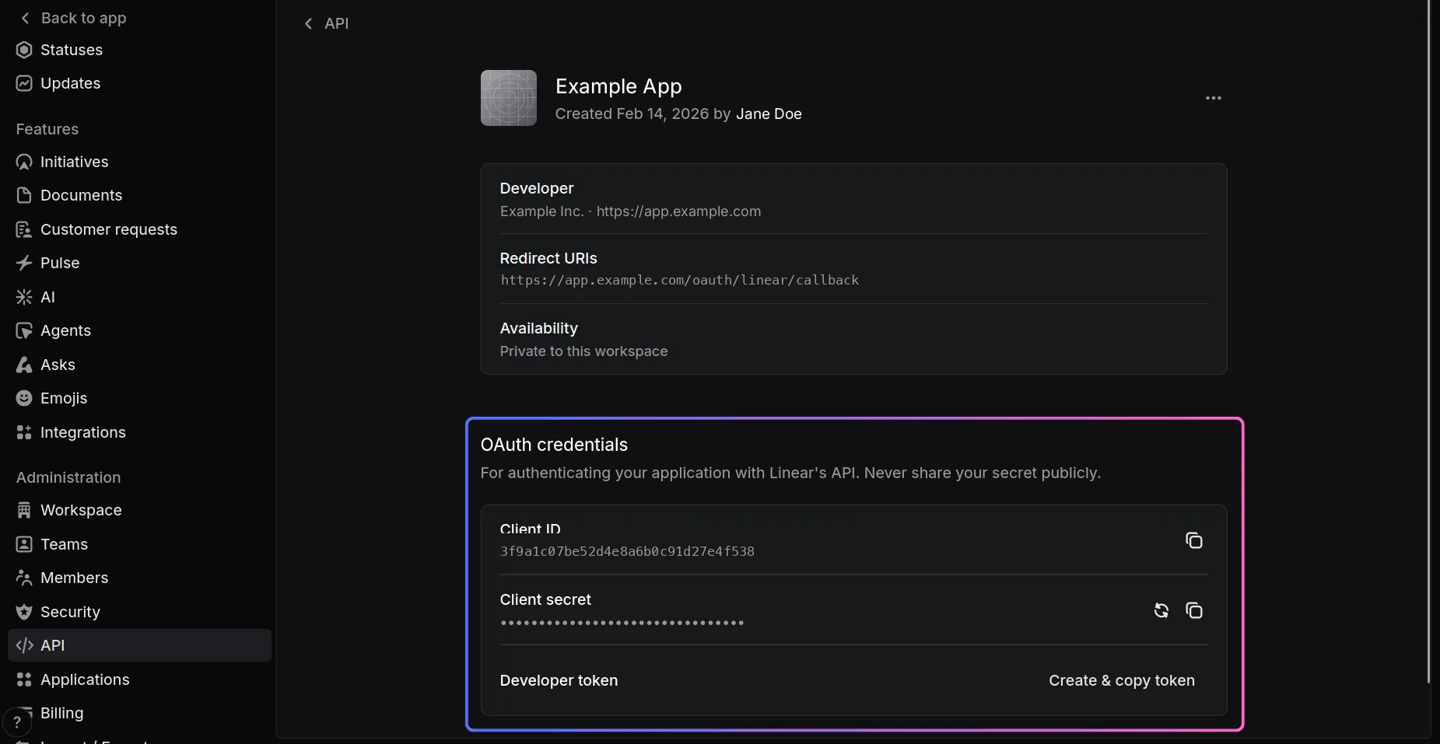
Task: Open Asks settings
Action: click(139, 365)
